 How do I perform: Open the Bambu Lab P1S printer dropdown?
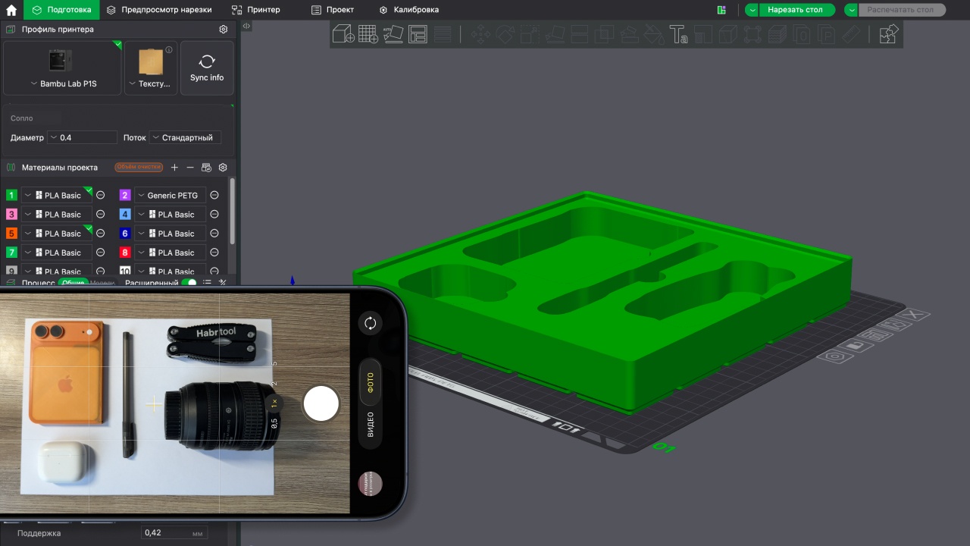tap(63, 83)
